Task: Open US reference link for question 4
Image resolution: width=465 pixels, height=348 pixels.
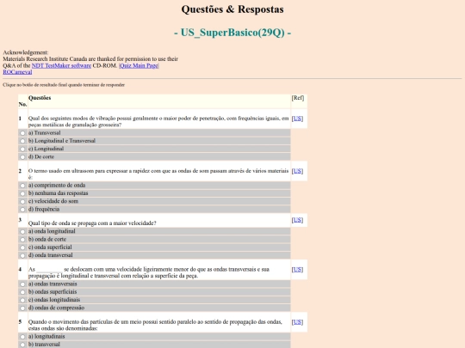Action: [297, 269]
